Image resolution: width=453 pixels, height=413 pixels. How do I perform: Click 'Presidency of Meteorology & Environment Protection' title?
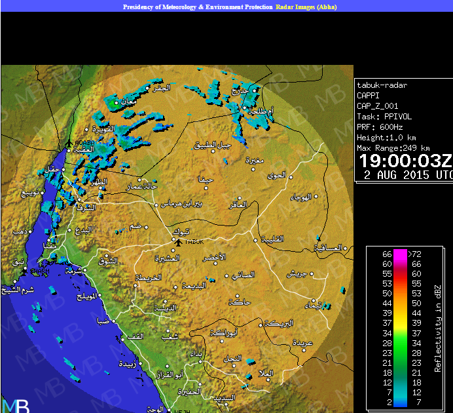coord(198,7)
